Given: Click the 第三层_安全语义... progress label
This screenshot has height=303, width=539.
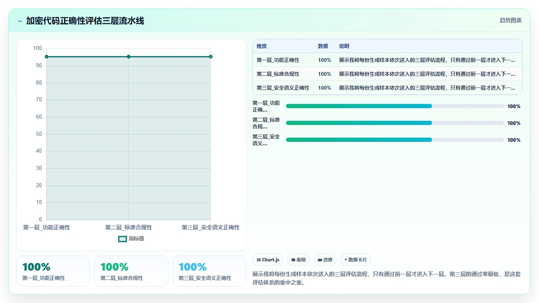Looking at the screenshot, I should point(266,140).
